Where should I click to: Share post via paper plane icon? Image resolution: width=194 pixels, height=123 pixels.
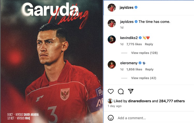(131, 91)
